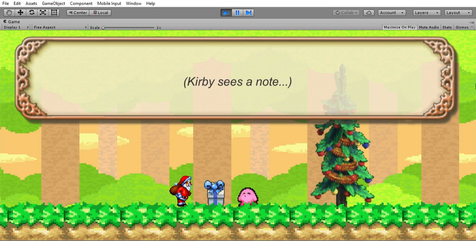Open the GameObject menu
This screenshot has width=476, height=241.
53,3
